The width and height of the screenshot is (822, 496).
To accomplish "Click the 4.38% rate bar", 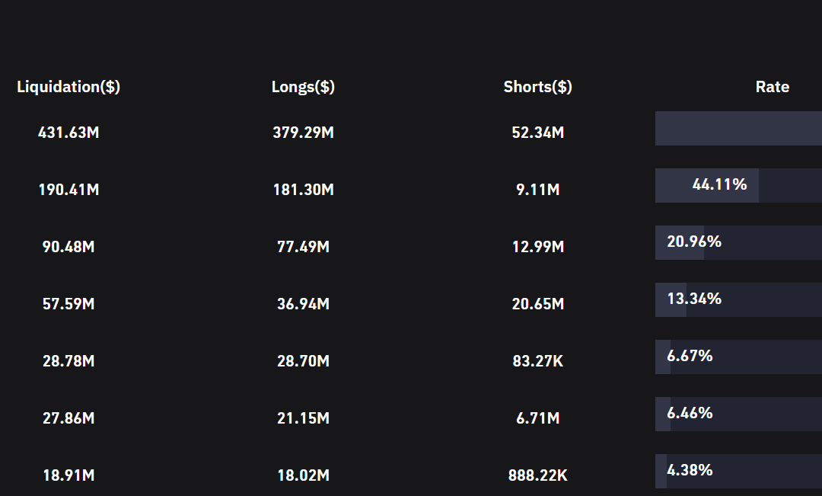I will [x=738, y=472].
